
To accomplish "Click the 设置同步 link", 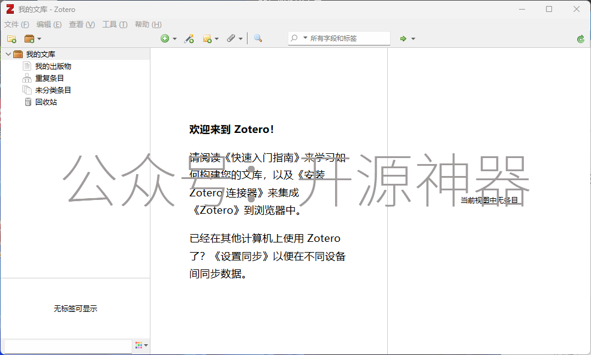I will coord(241,256).
